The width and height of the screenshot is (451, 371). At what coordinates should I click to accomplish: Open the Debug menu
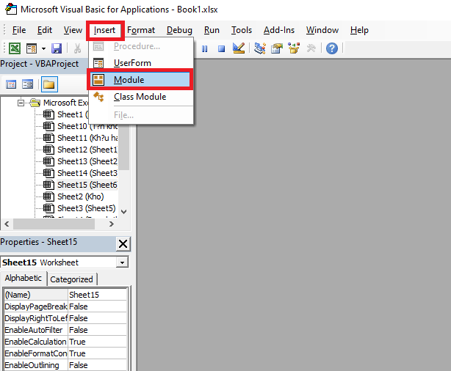[179, 30]
